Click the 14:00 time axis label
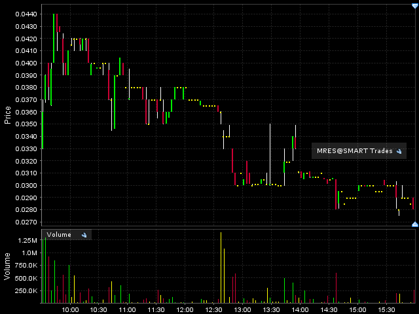 tap(299, 309)
